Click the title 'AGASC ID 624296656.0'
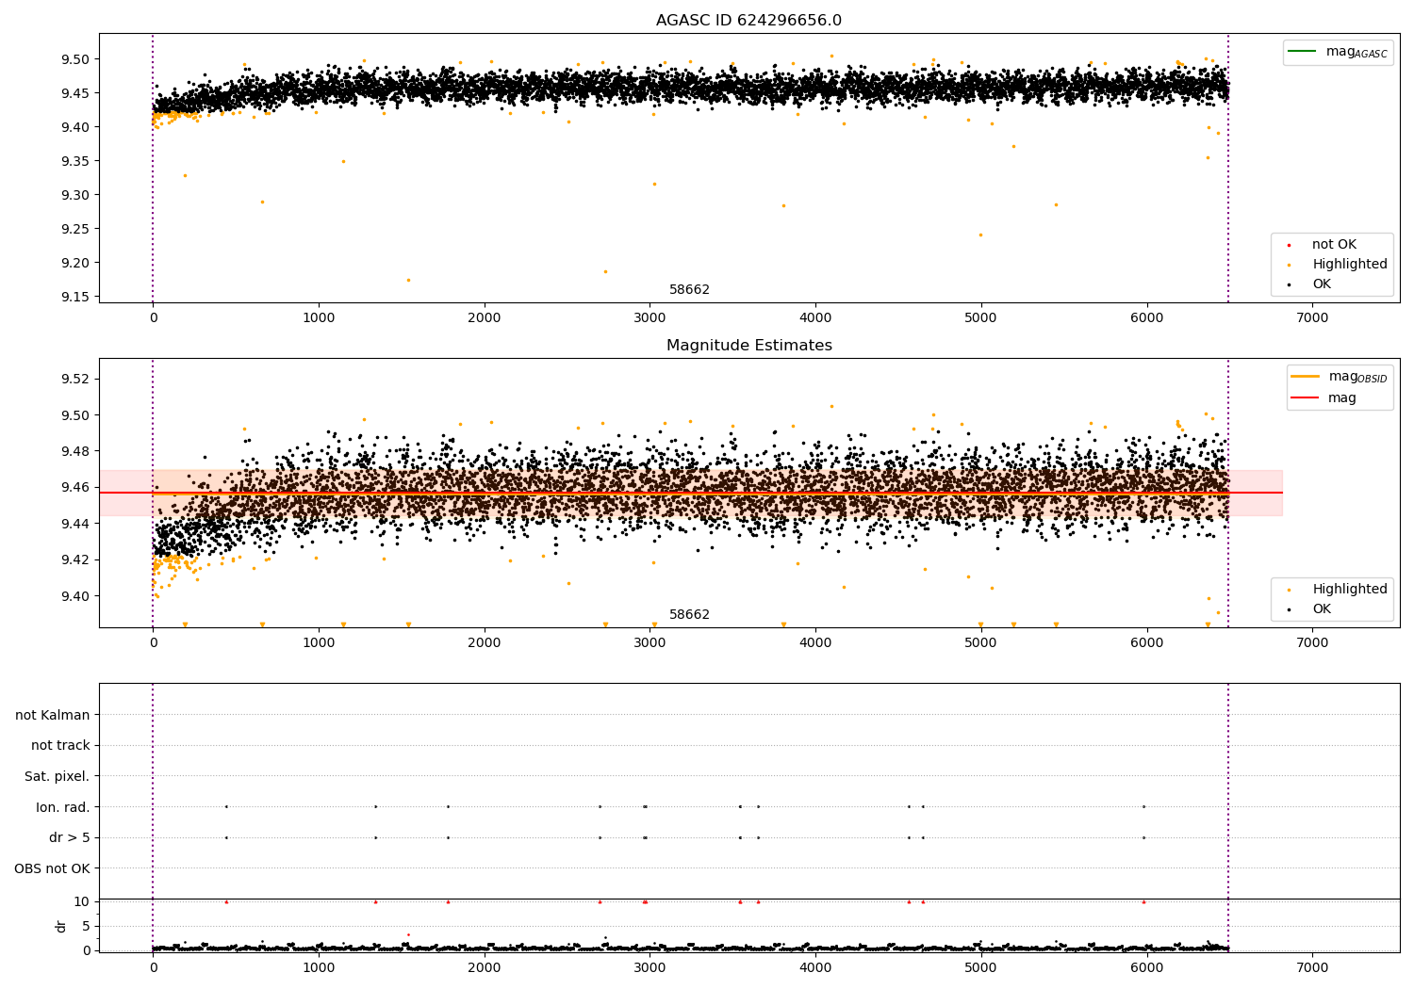Screen dimensions: 1414x989 point(748,21)
